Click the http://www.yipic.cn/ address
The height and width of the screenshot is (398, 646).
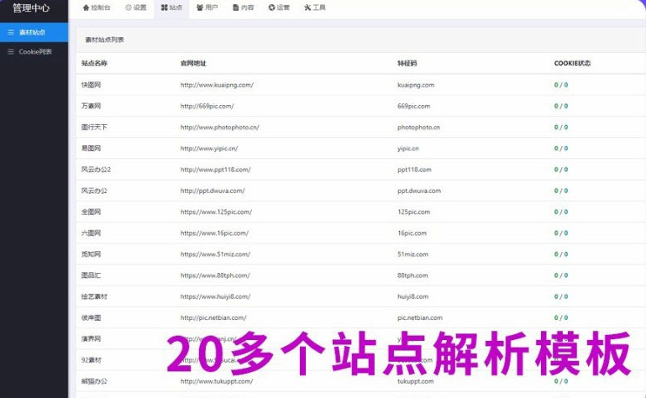coord(209,149)
